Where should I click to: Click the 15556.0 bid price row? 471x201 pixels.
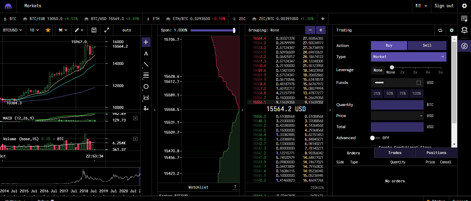point(286,116)
